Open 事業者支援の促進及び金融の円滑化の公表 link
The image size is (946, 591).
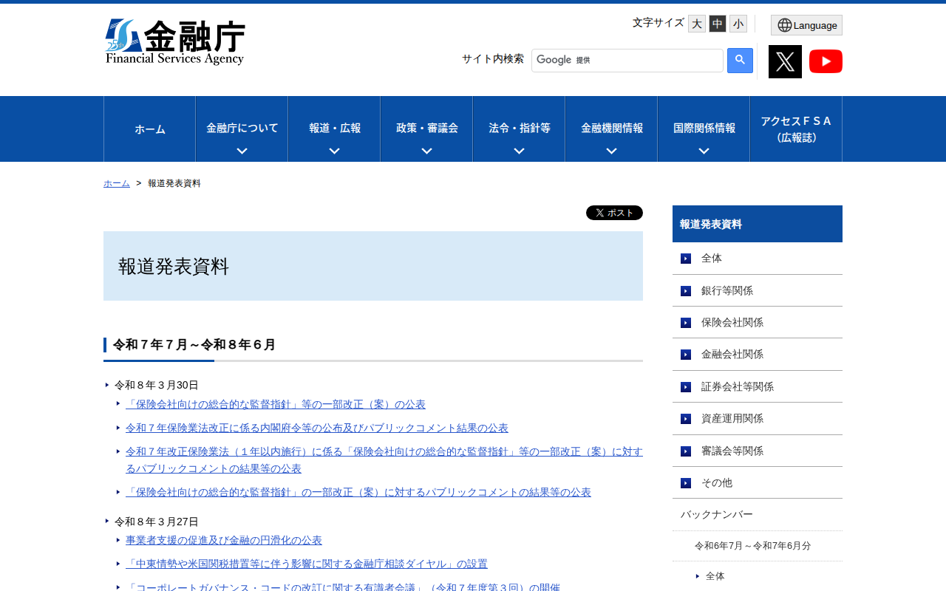click(223, 540)
